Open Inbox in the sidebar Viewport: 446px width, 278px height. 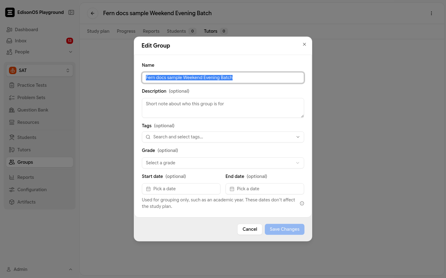[x=40, y=41]
